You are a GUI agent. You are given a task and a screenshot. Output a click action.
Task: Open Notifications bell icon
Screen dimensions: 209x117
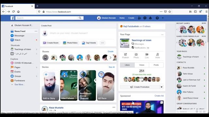[x=150, y=18]
